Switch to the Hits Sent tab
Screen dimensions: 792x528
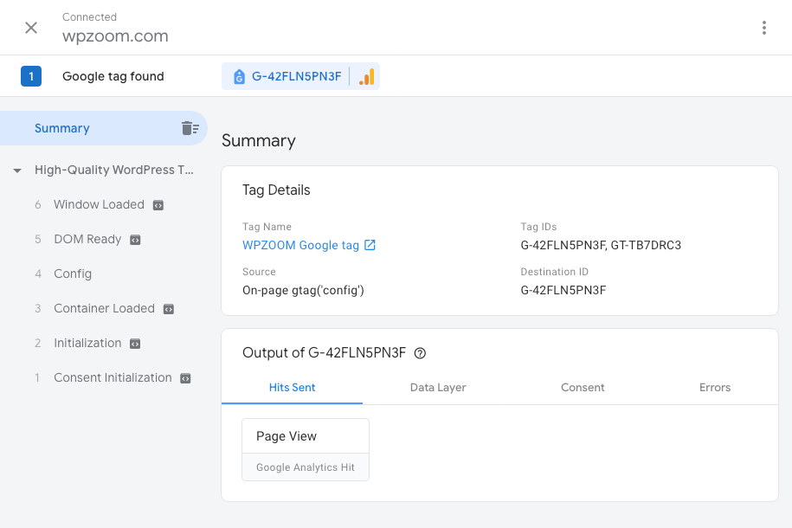click(292, 388)
